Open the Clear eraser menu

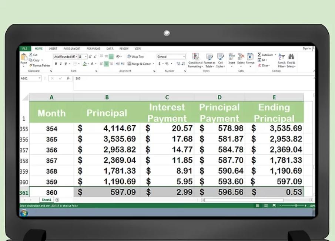pos(264,65)
